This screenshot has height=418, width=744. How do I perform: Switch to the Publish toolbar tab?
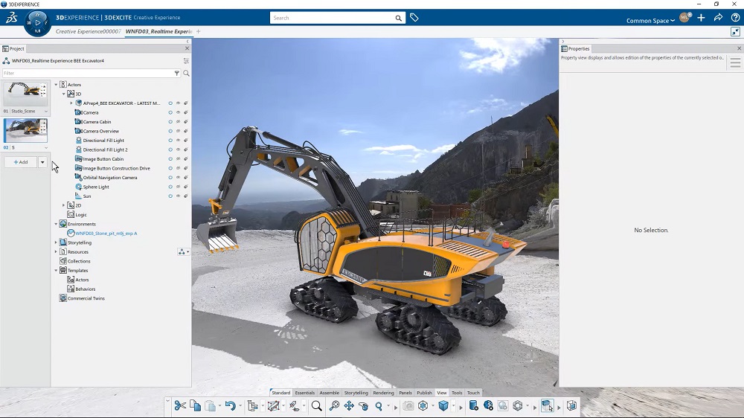tap(424, 393)
